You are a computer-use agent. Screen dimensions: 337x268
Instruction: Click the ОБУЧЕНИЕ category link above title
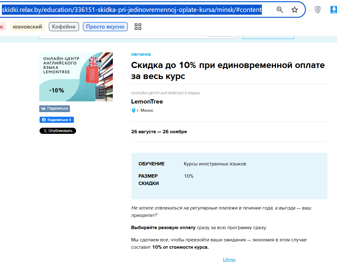(141, 55)
